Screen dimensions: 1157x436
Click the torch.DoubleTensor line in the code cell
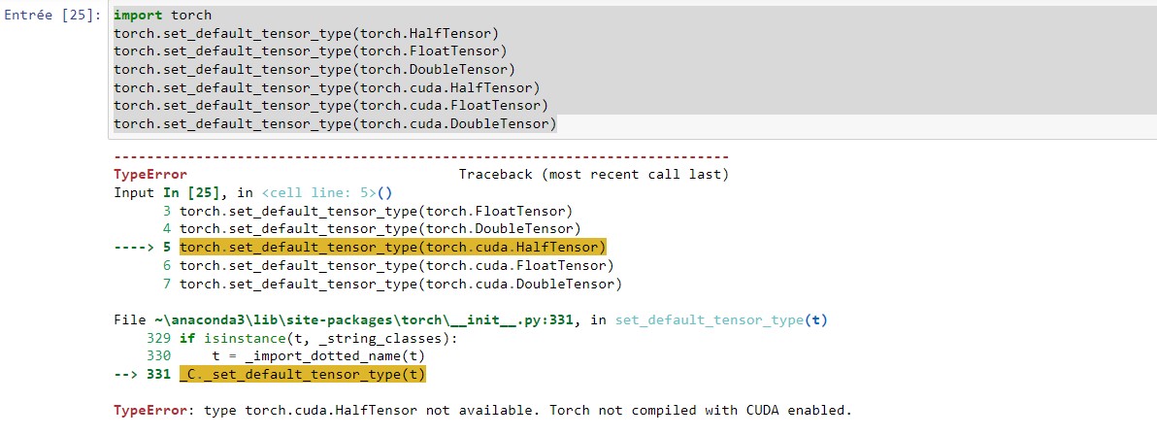(314, 69)
